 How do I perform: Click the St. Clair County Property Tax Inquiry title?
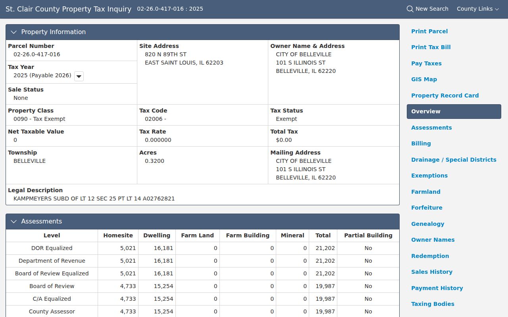click(68, 9)
